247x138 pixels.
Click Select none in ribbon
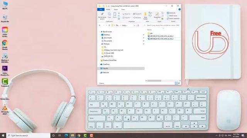coord(172,16)
